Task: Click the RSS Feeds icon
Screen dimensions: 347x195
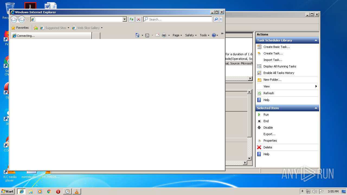Action: (147, 35)
